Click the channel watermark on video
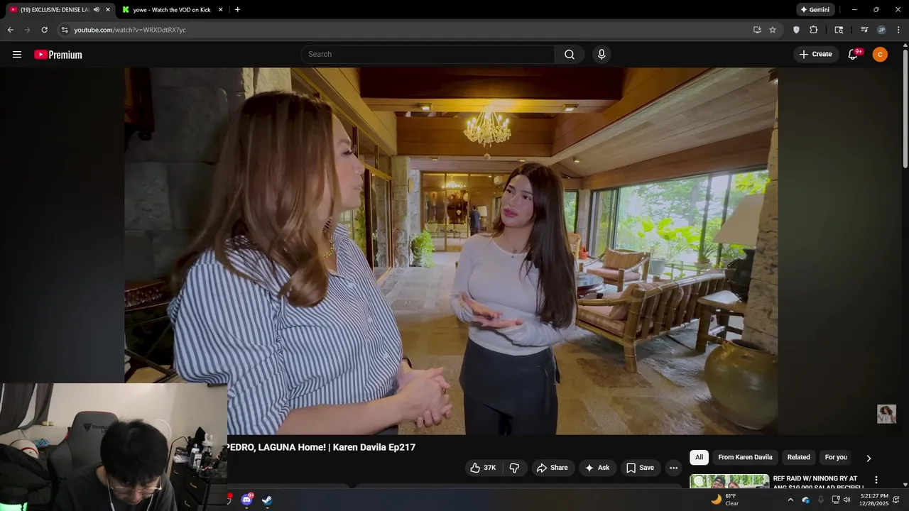Image resolution: width=909 pixels, height=511 pixels. pos(886,414)
